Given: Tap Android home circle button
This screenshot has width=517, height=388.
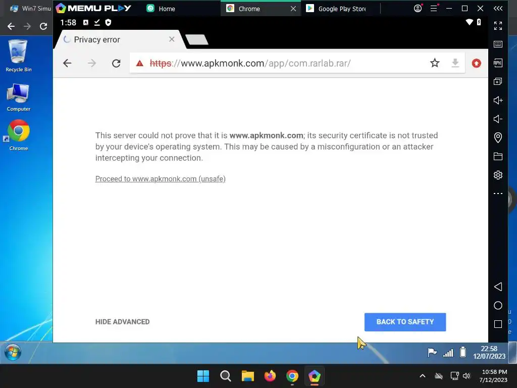Looking at the screenshot, I should [x=498, y=306].
